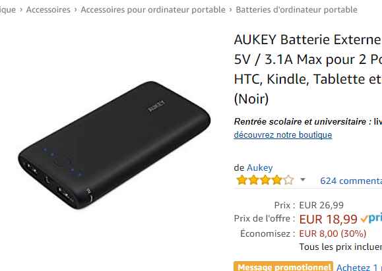
Task: Click the chevron before Accessoires breadcrumb
Action: coord(21,10)
